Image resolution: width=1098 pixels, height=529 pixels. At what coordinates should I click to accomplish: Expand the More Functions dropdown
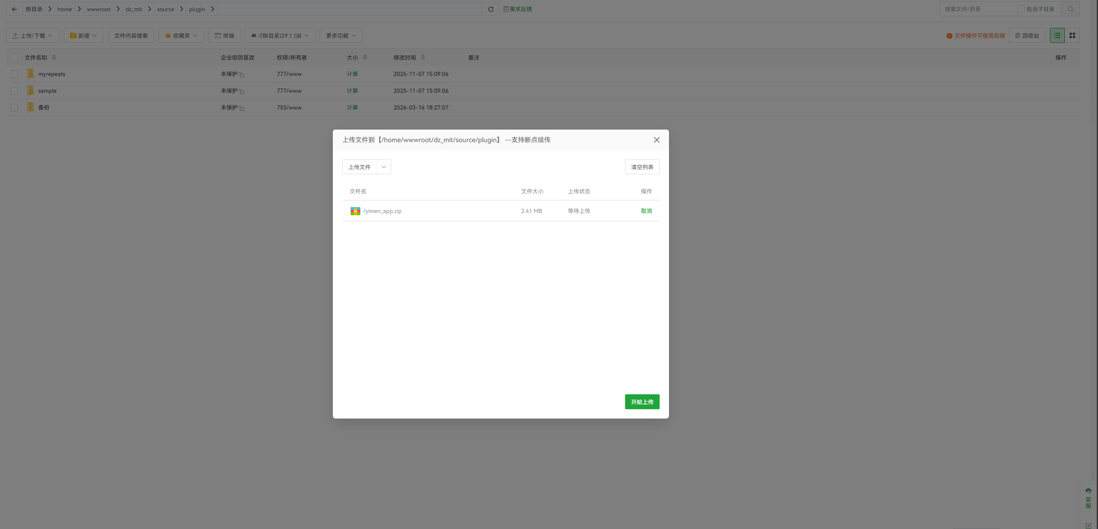coord(341,35)
